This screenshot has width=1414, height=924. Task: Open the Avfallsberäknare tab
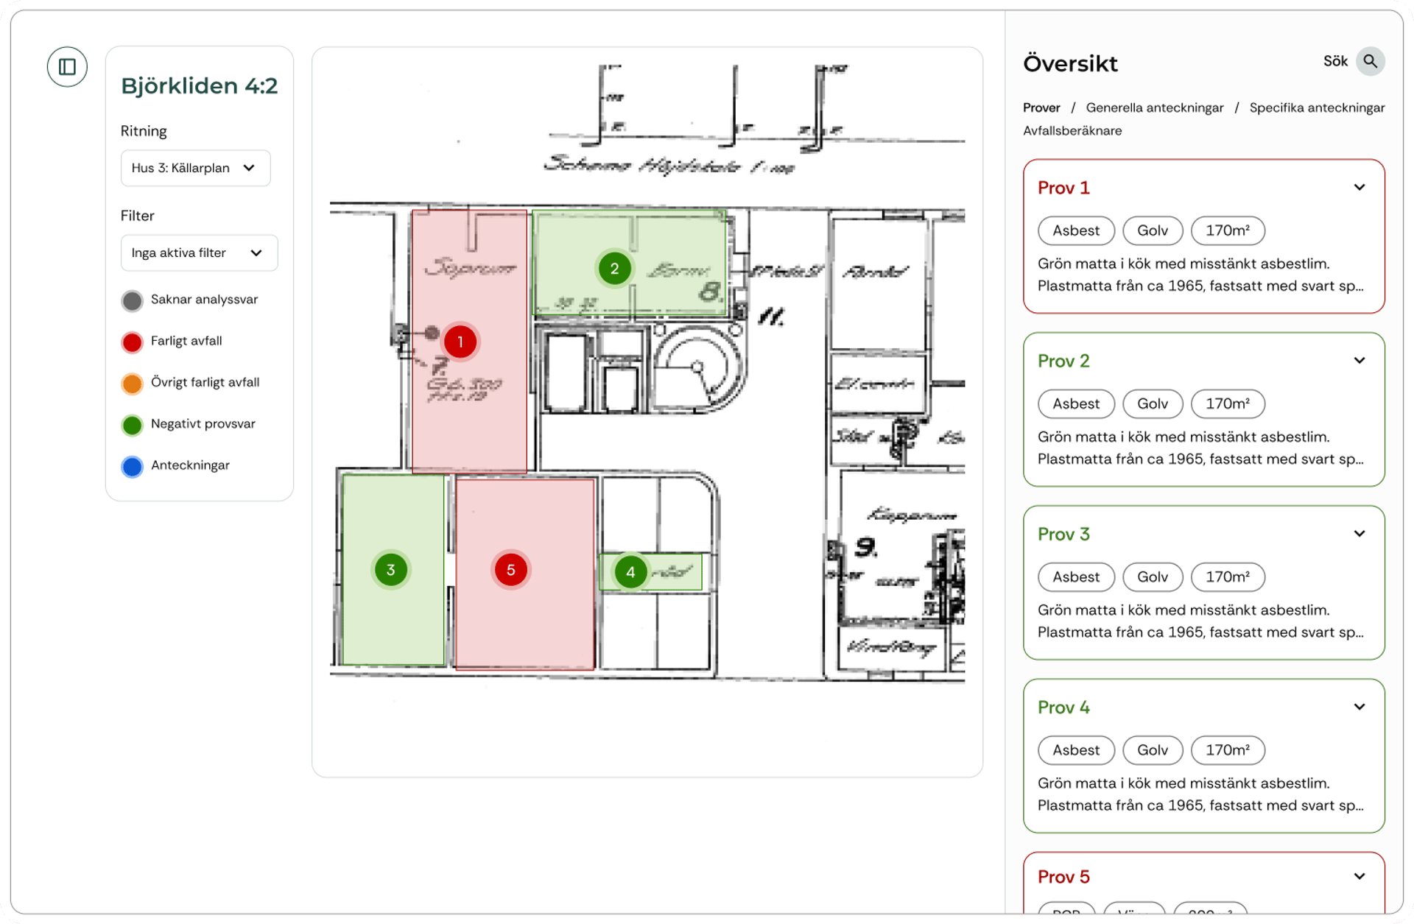pos(1072,131)
